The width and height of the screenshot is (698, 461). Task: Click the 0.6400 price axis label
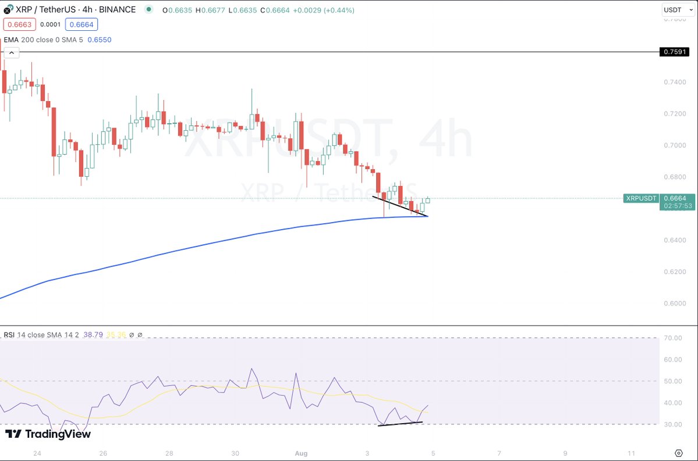coord(675,240)
